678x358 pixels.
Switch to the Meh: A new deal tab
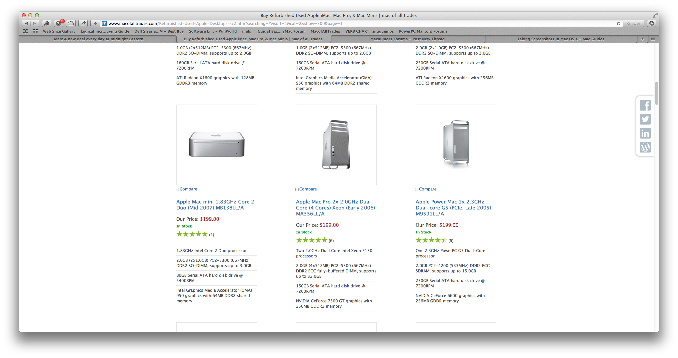(x=99, y=39)
